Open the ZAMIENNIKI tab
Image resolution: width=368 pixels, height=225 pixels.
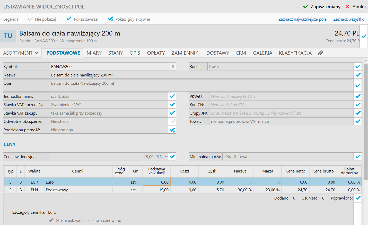(186, 53)
